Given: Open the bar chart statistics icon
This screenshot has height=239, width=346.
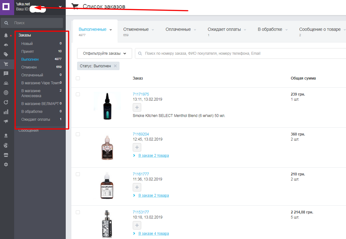Looking at the screenshot, I should 6,112.
